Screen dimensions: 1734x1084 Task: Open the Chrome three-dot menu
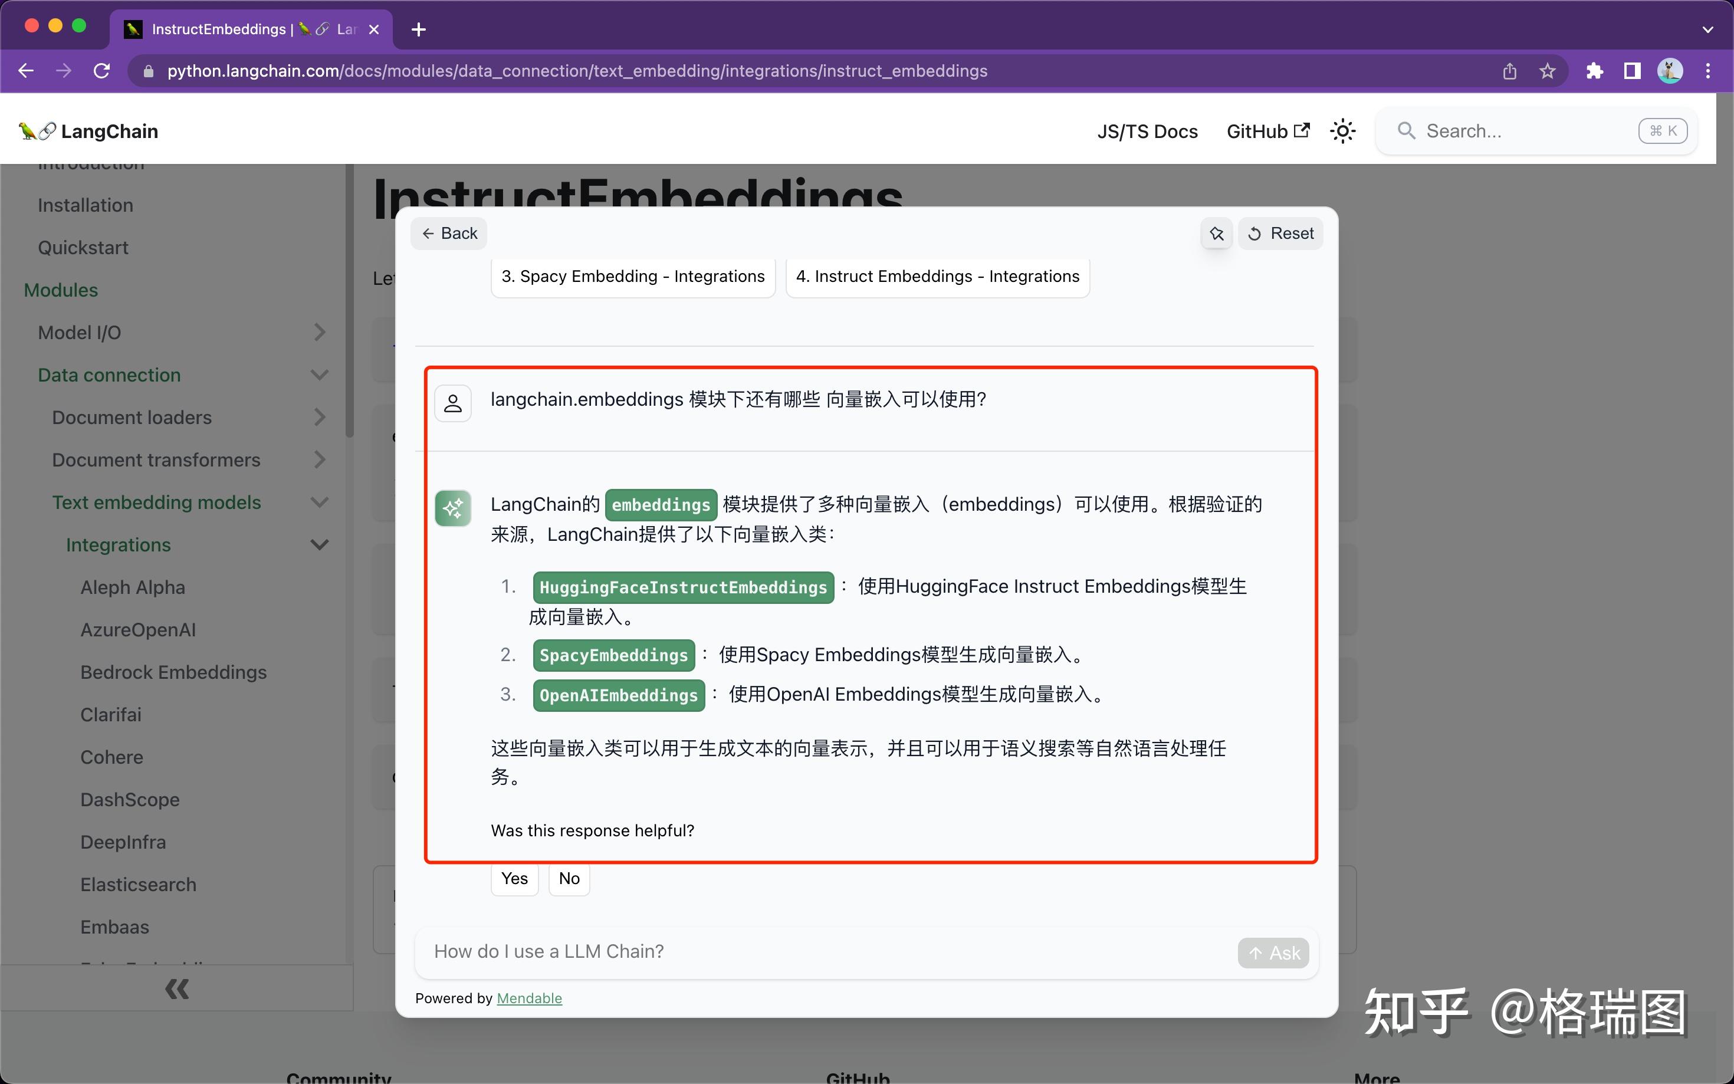tap(1708, 71)
